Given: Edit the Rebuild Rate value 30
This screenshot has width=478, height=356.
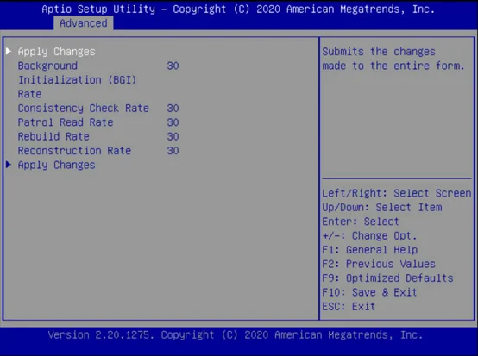Looking at the screenshot, I should (x=173, y=136).
